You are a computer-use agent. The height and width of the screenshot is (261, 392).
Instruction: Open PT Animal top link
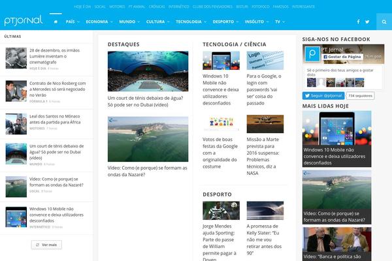pos(137,7)
